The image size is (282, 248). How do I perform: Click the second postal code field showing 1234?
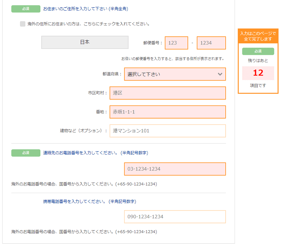click(x=211, y=43)
